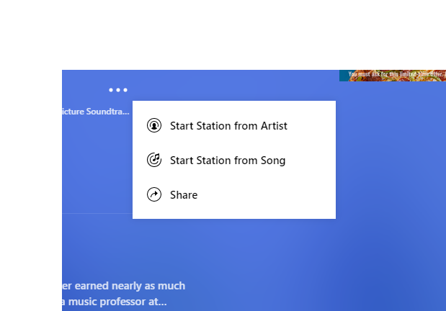Click the three-dot more options icon
Image resolution: width=446 pixels, height=311 pixels.
pos(118,90)
